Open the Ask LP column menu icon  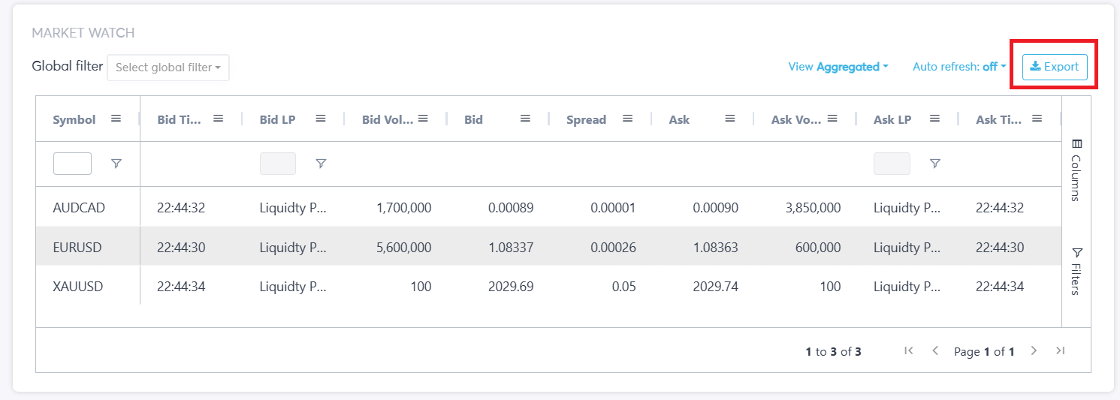(934, 119)
